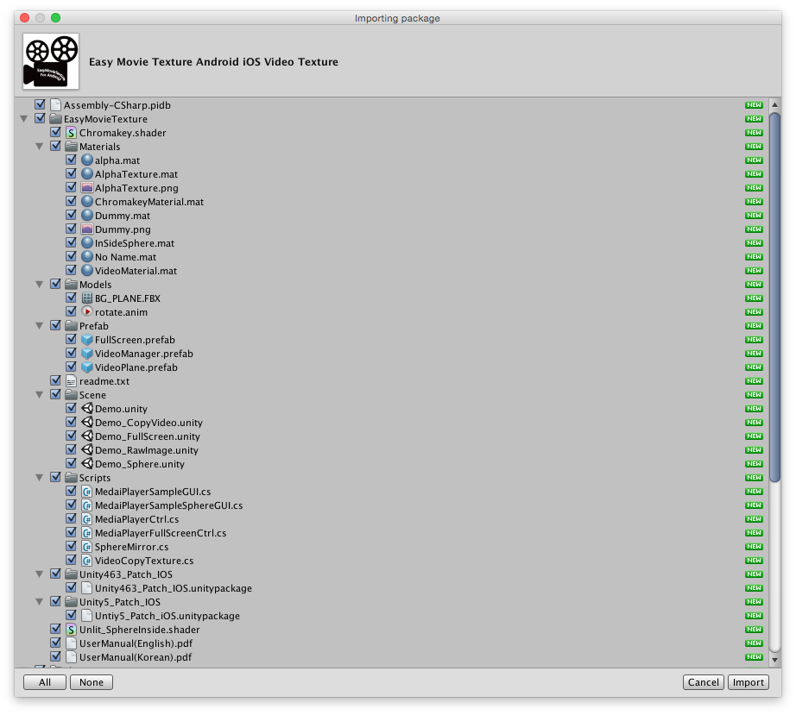Click the ChromakeyMaterial.mat sphere icon
The image size is (796, 715).
[87, 201]
